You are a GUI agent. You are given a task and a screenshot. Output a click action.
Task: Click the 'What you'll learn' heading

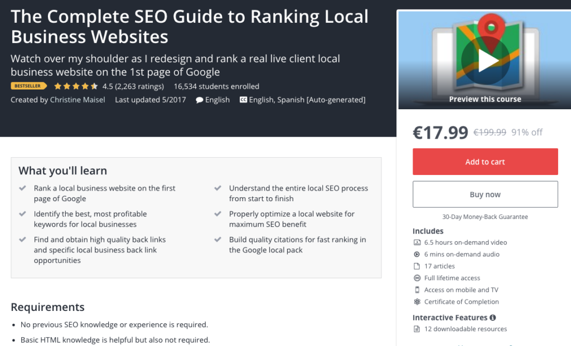pyautogui.click(x=62, y=170)
